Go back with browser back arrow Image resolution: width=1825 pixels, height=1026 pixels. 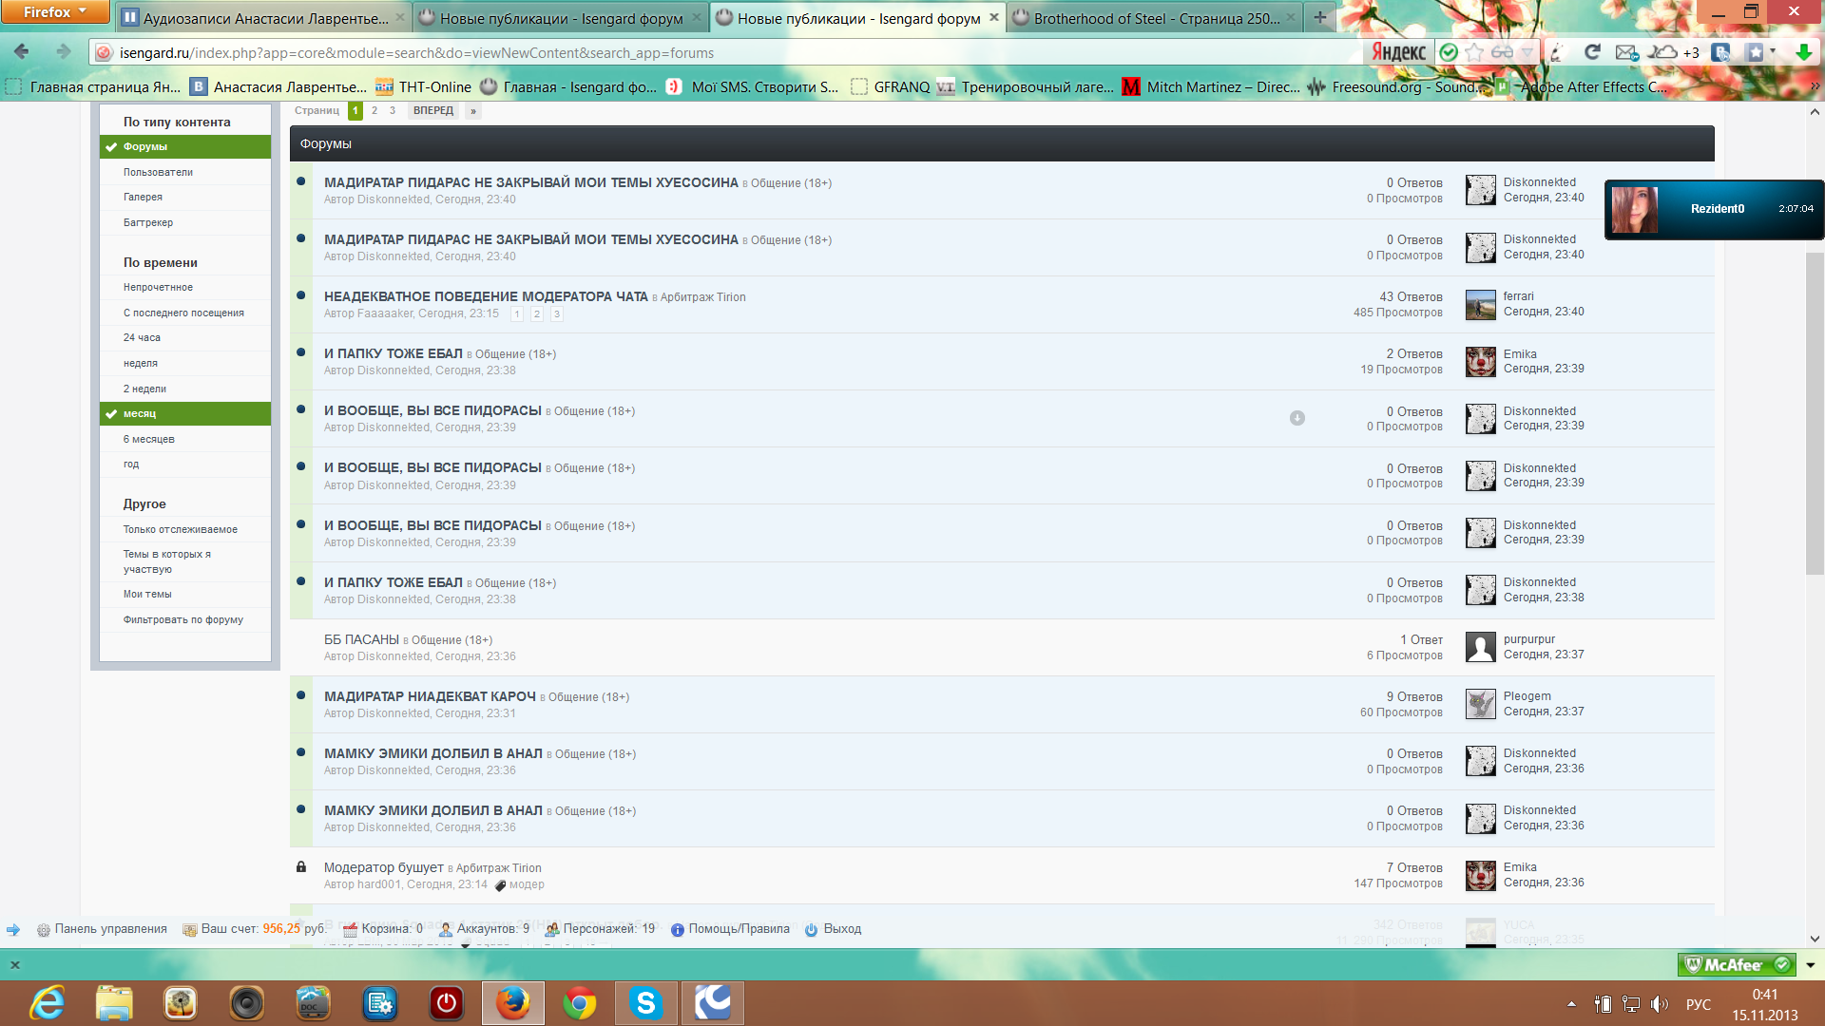click(22, 51)
